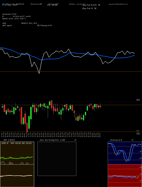Screen dimensions: 142x187
Task: Open the empty Intra Day Trading chart box
Action: (57, 159)
